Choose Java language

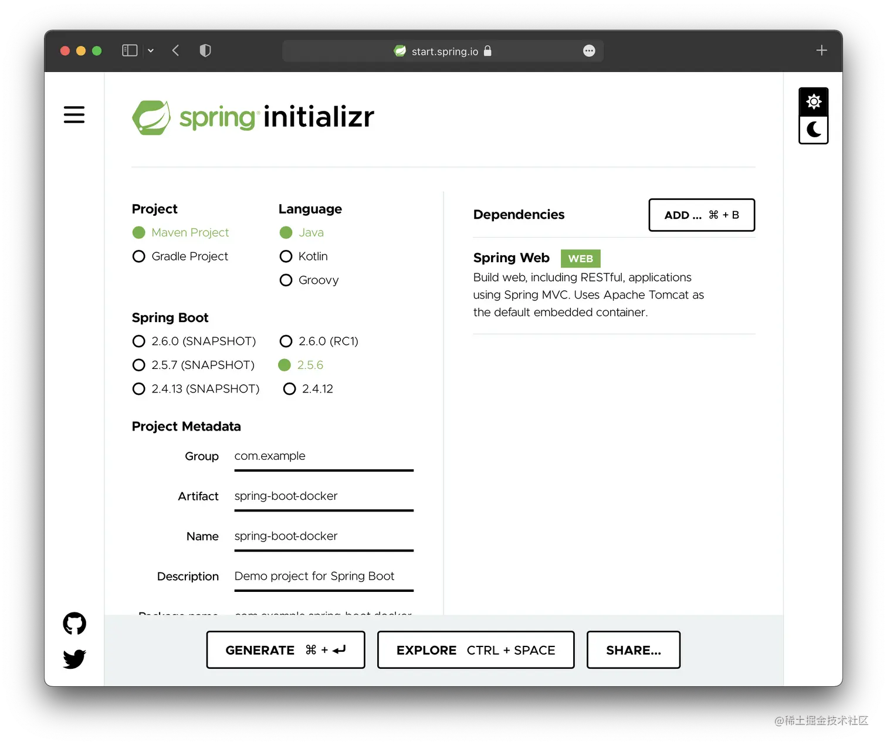(x=302, y=232)
